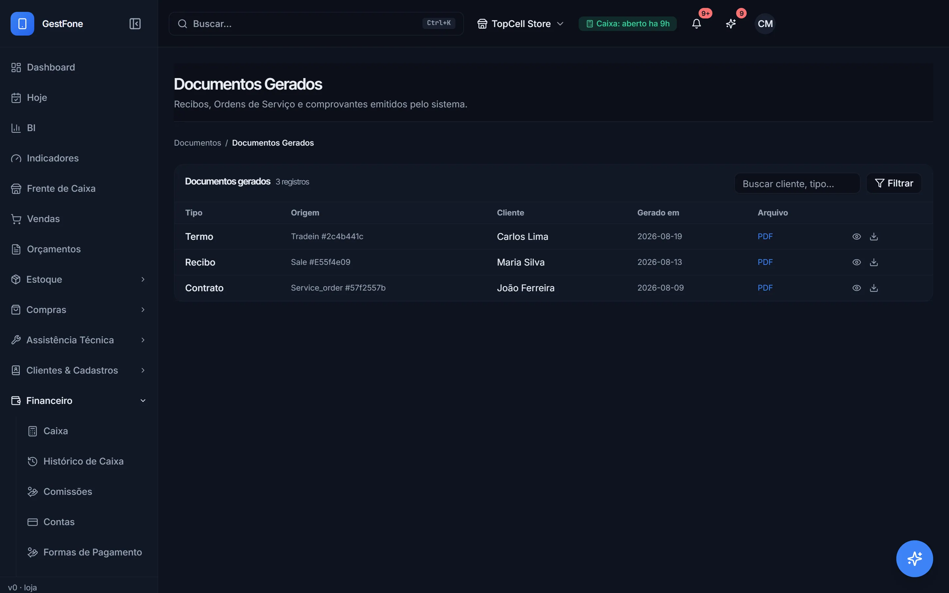
Task: Go to Documentos in the breadcrumb
Action: 198,143
